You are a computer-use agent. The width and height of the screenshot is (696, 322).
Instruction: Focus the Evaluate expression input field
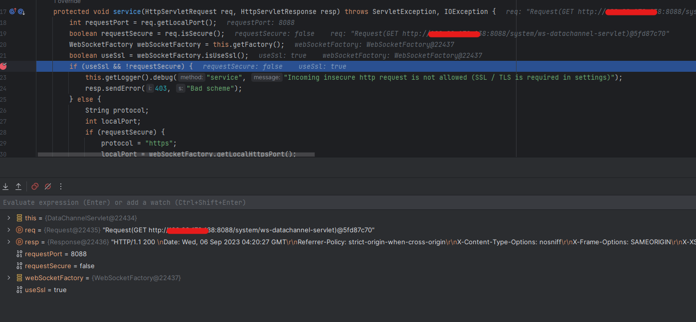[x=348, y=202]
